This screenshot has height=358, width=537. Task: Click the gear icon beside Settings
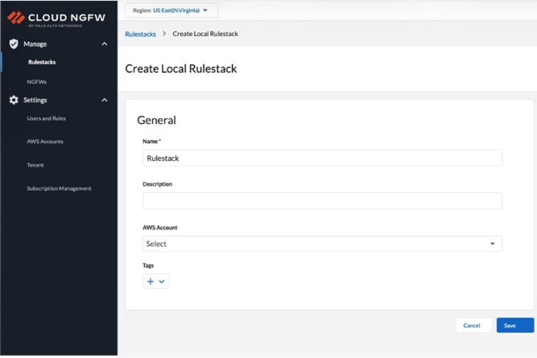tap(13, 101)
